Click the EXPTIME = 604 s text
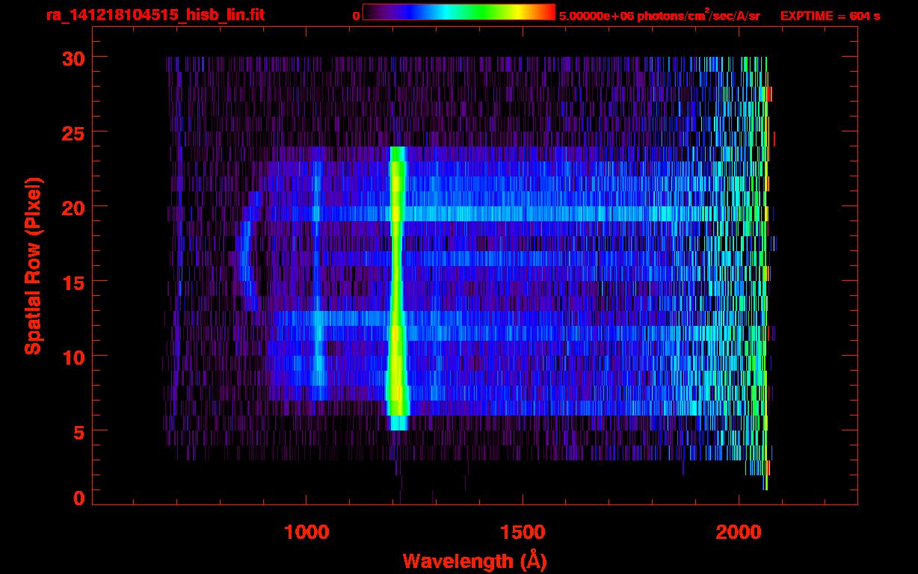The width and height of the screenshot is (918, 574). coord(830,15)
